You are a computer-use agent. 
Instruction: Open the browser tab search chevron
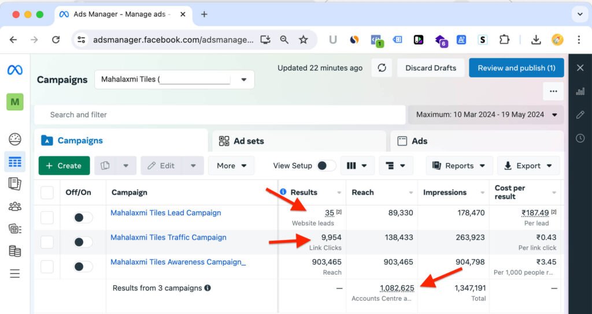[580, 14]
